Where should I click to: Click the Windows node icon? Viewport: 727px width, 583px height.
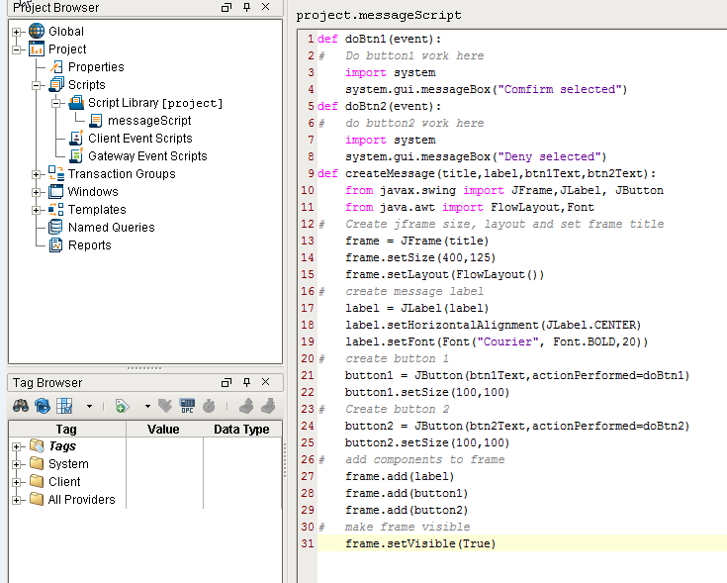56,192
